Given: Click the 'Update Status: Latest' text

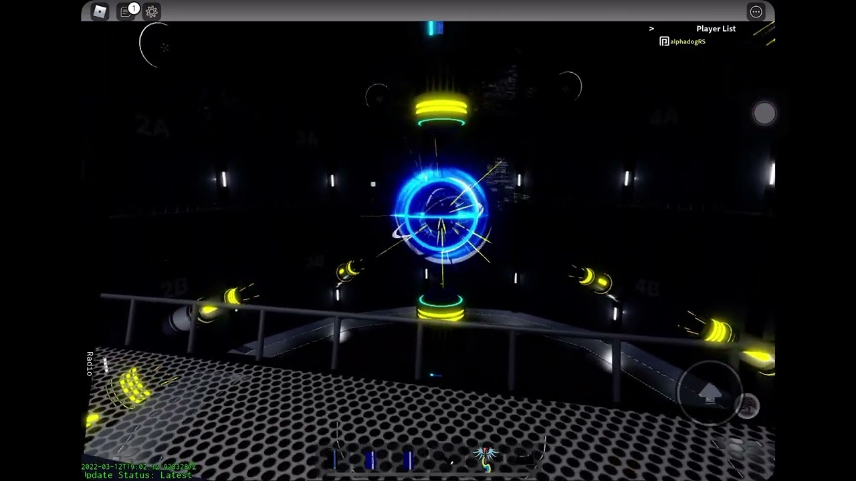Looking at the screenshot, I should point(138,475).
